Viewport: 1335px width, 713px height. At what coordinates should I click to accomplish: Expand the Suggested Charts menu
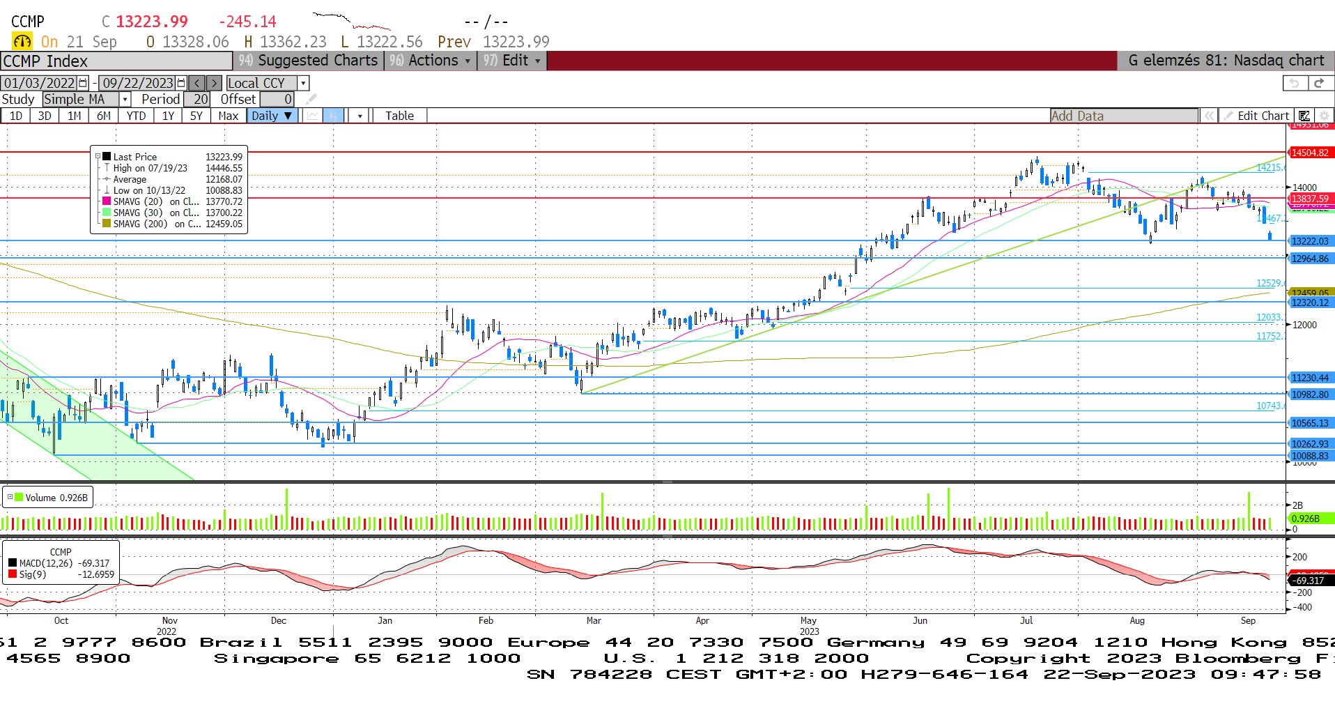[308, 61]
